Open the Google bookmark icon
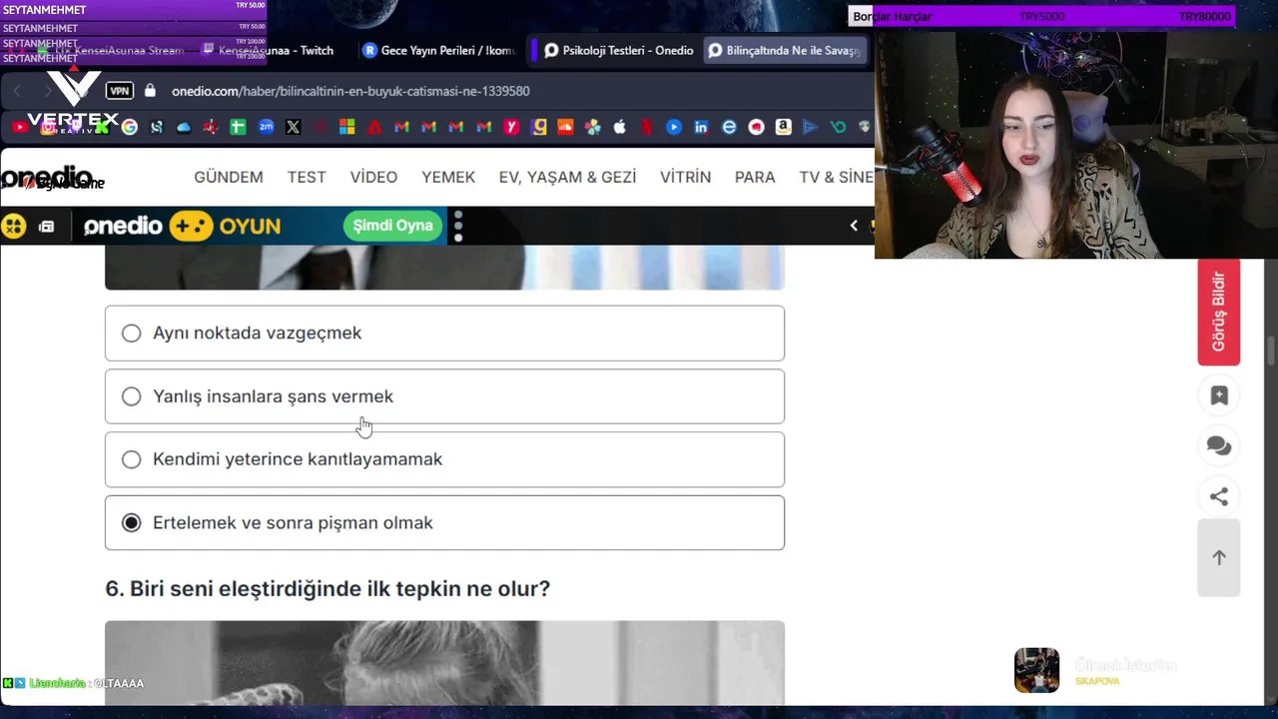 (129, 127)
